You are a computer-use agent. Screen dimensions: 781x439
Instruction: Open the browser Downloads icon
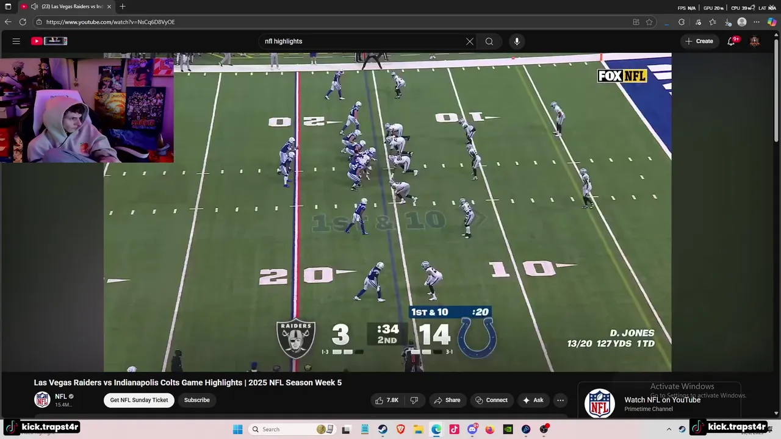(x=728, y=22)
